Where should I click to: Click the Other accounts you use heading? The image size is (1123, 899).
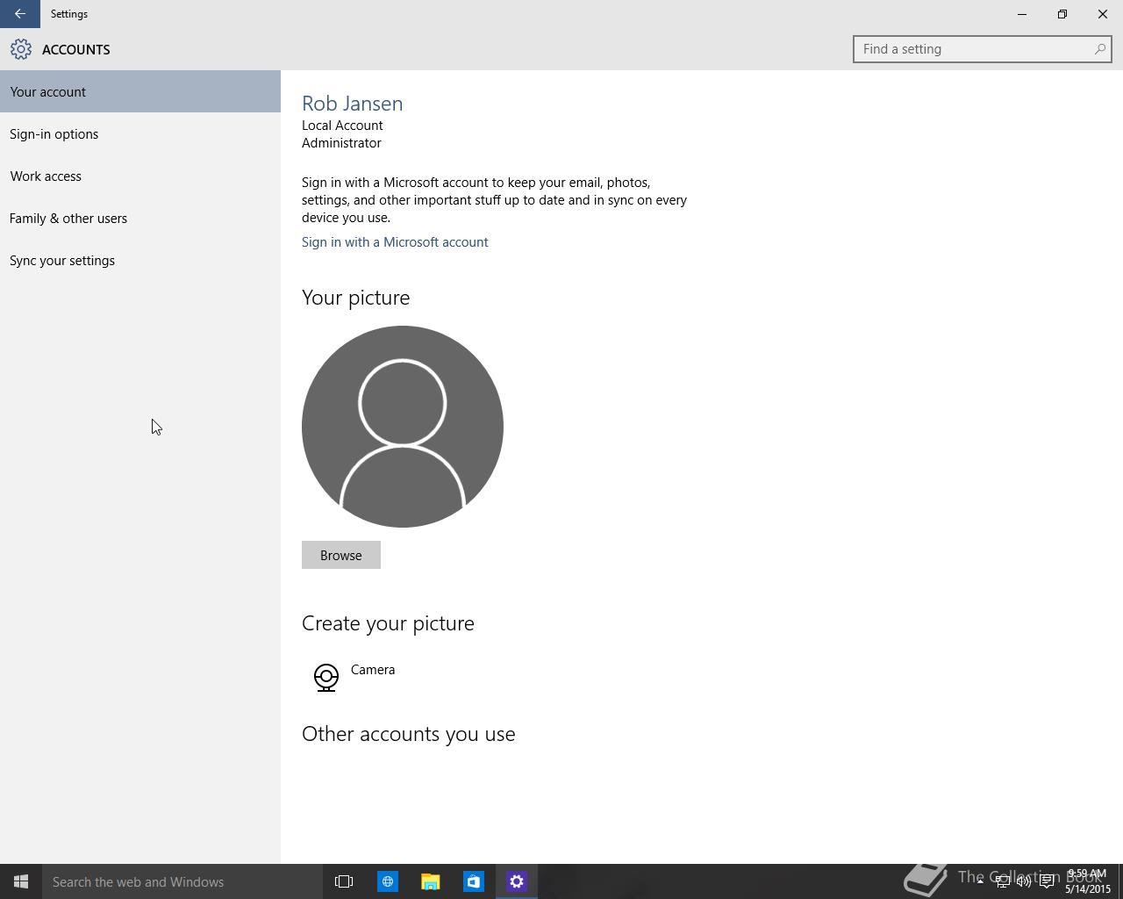click(409, 734)
